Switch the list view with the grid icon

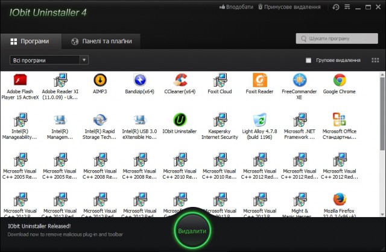(375, 60)
